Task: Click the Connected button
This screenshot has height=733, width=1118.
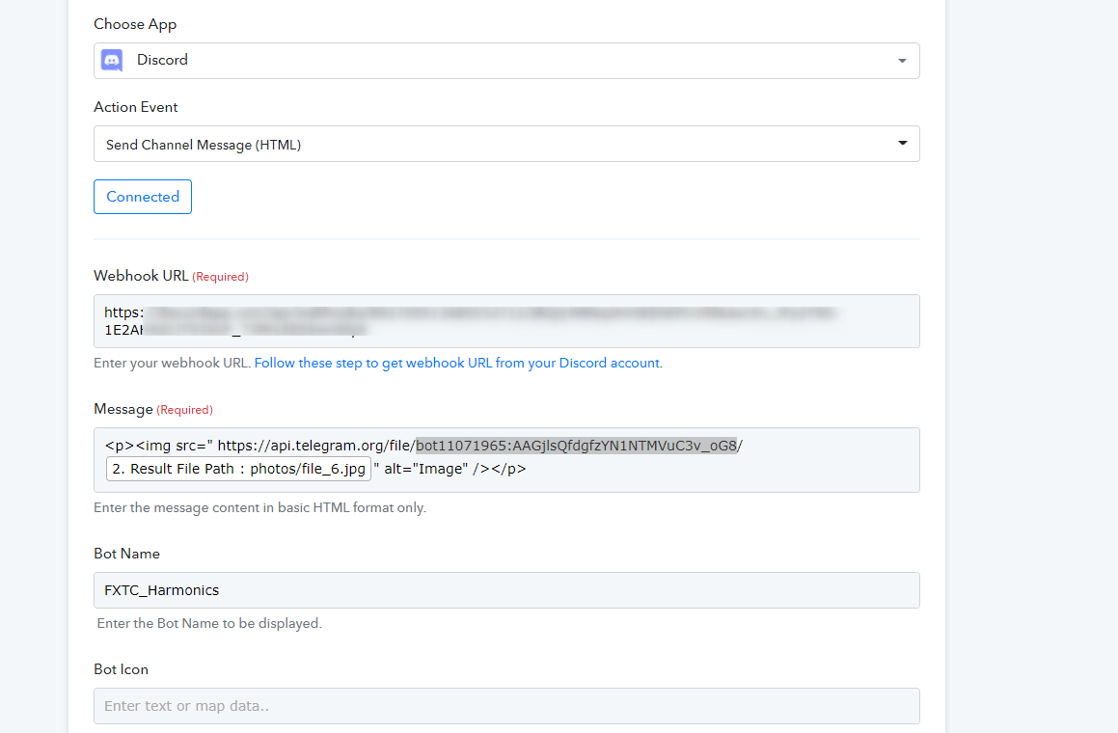Action: coord(143,197)
